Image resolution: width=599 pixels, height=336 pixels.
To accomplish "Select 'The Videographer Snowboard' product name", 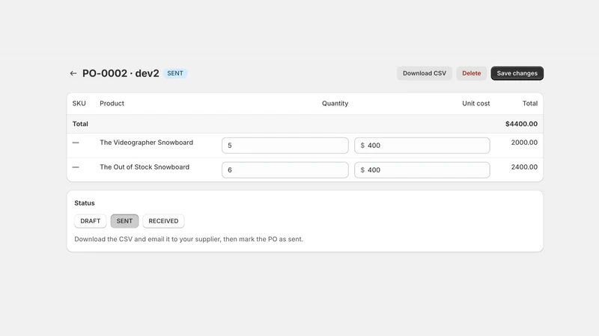I will coord(146,143).
